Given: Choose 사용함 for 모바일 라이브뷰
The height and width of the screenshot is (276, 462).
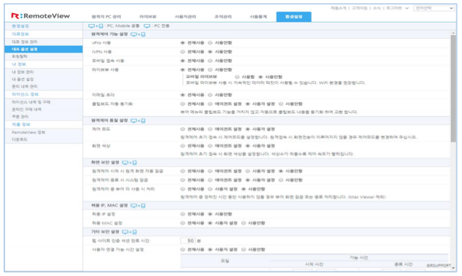Looking at the screenshot, I should (x=237, y=77).
